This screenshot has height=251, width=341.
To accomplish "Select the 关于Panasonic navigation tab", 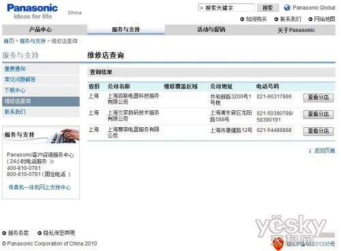I will [x=296, y=30].
